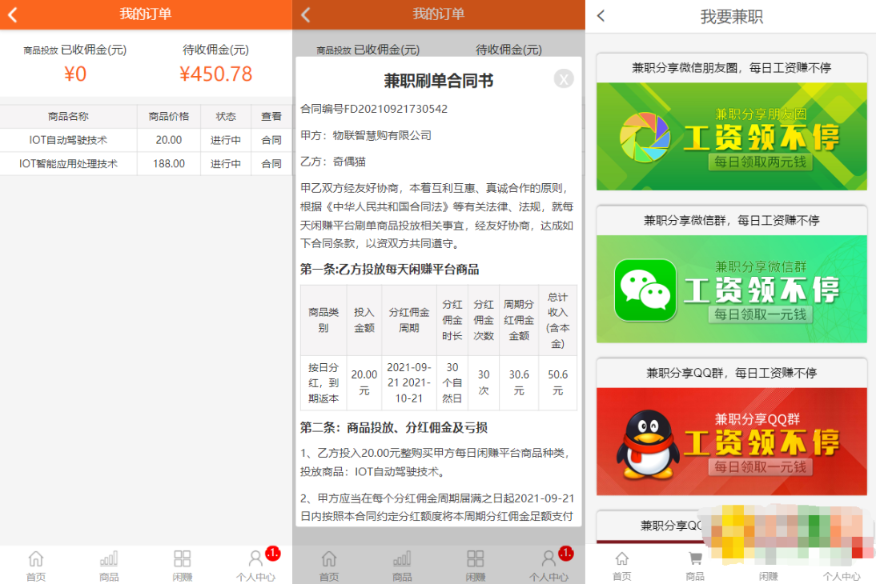
Task: Tap the 兼职分享微信群 green WeChat banner
Action: pos(731,288)
